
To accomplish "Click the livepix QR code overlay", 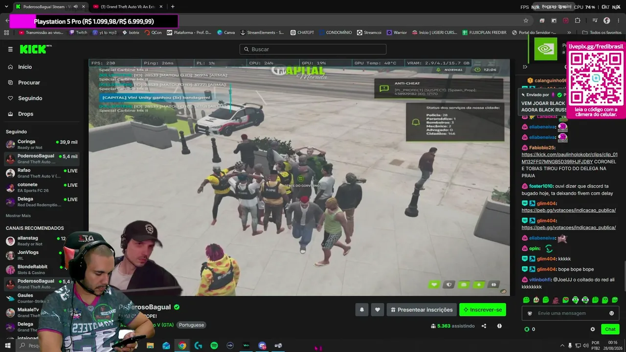I will point(596,78).
